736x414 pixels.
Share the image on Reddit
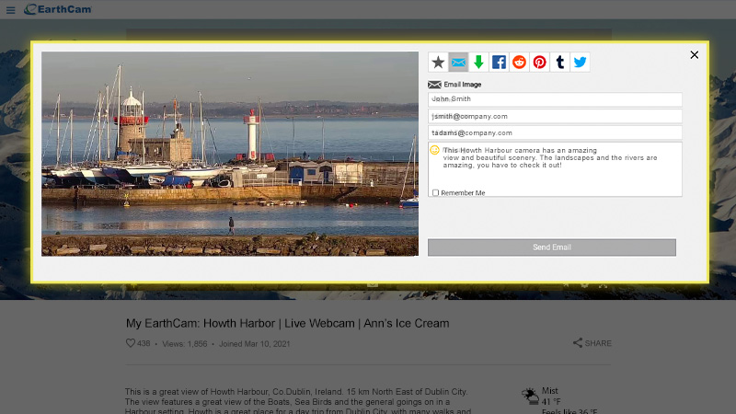519,62
